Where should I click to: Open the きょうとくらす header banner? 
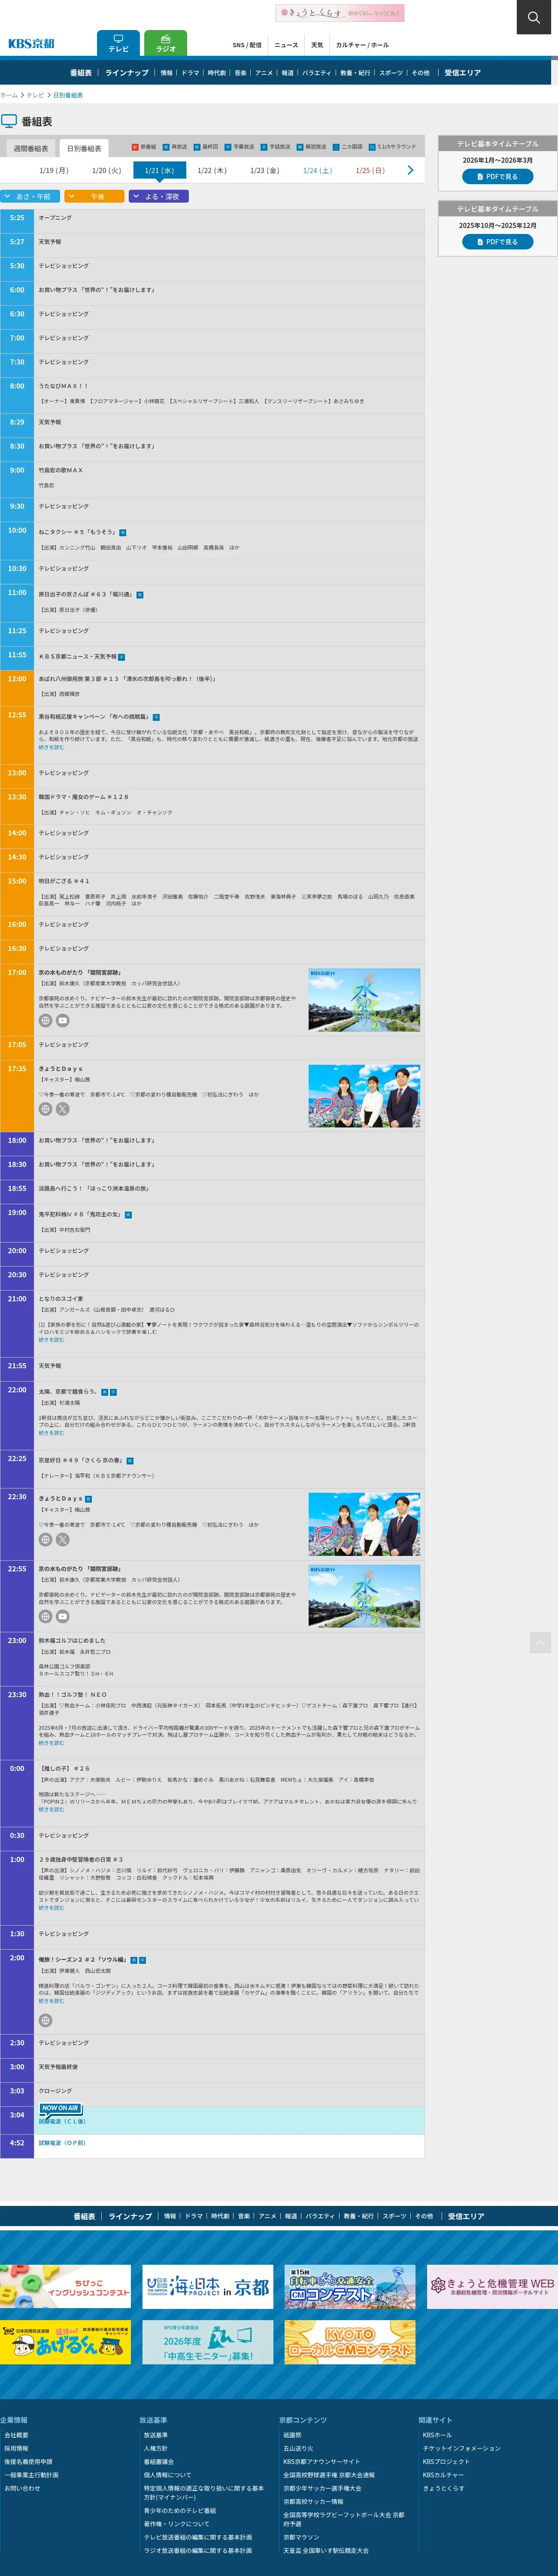tap(340, 13)
